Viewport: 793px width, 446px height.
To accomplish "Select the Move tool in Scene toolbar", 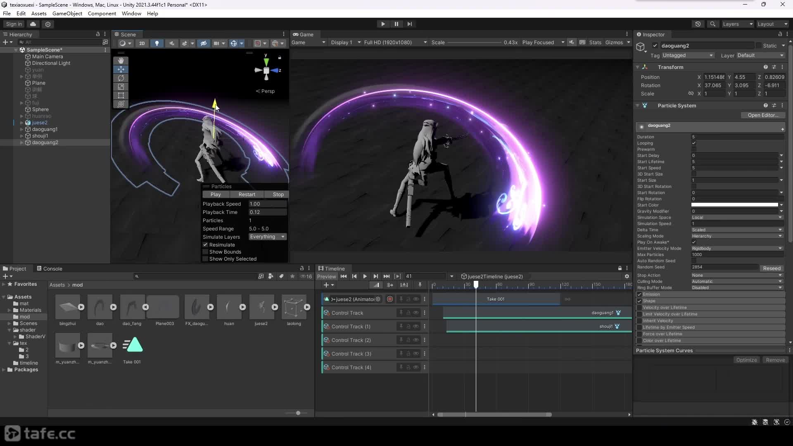I will [121, 69].
